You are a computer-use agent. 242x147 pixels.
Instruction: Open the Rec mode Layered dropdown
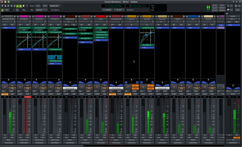pyautogui.click(x=41, y=10)
